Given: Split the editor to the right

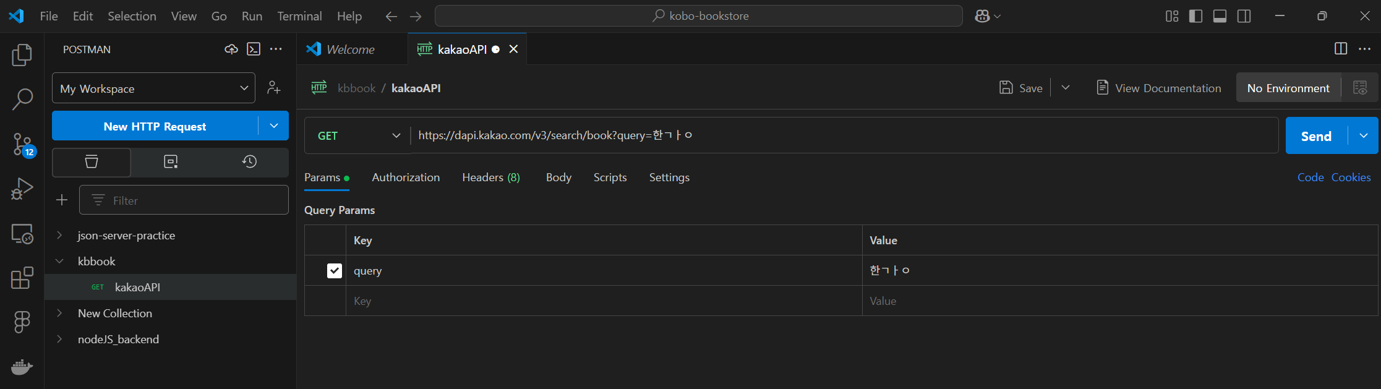Looking at the screenshot, I should click(x=1341, y=49).
